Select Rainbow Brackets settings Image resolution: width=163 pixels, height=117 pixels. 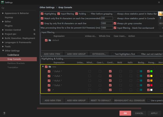coord(16,63)
